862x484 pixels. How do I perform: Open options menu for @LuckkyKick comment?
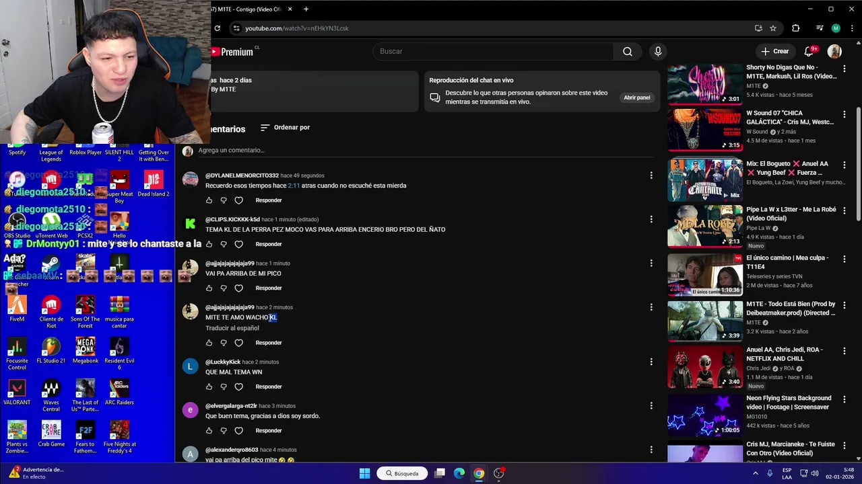(x=651, y=362)
